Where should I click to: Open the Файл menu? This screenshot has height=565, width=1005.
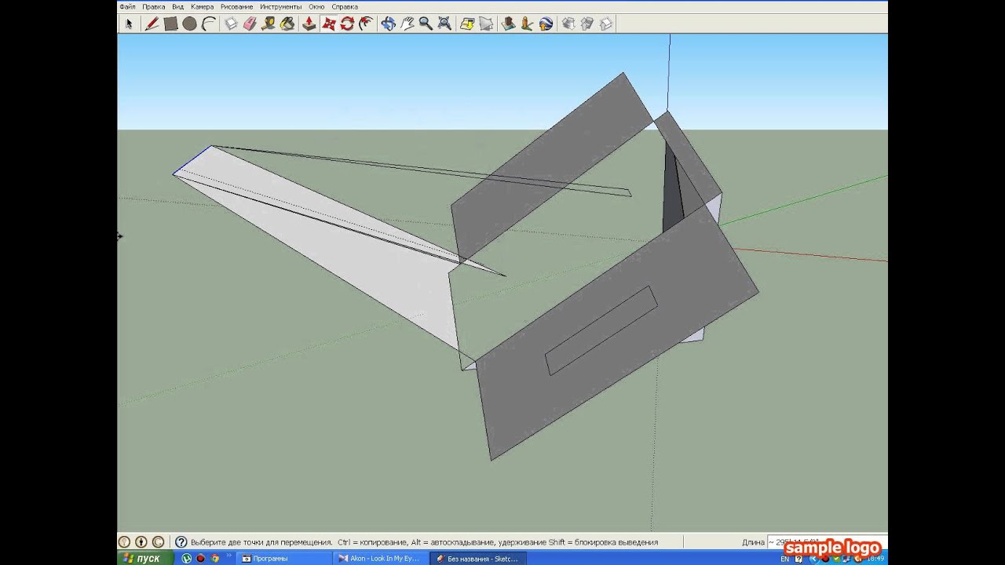pyautogui.click(x=127, y=6)
